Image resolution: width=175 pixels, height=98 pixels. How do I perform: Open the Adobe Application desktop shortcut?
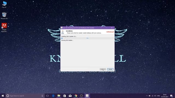pos(4,27)
